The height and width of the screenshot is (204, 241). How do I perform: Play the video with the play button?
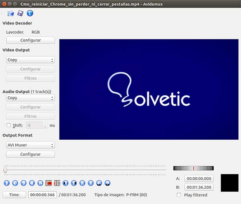click(7, 183)
